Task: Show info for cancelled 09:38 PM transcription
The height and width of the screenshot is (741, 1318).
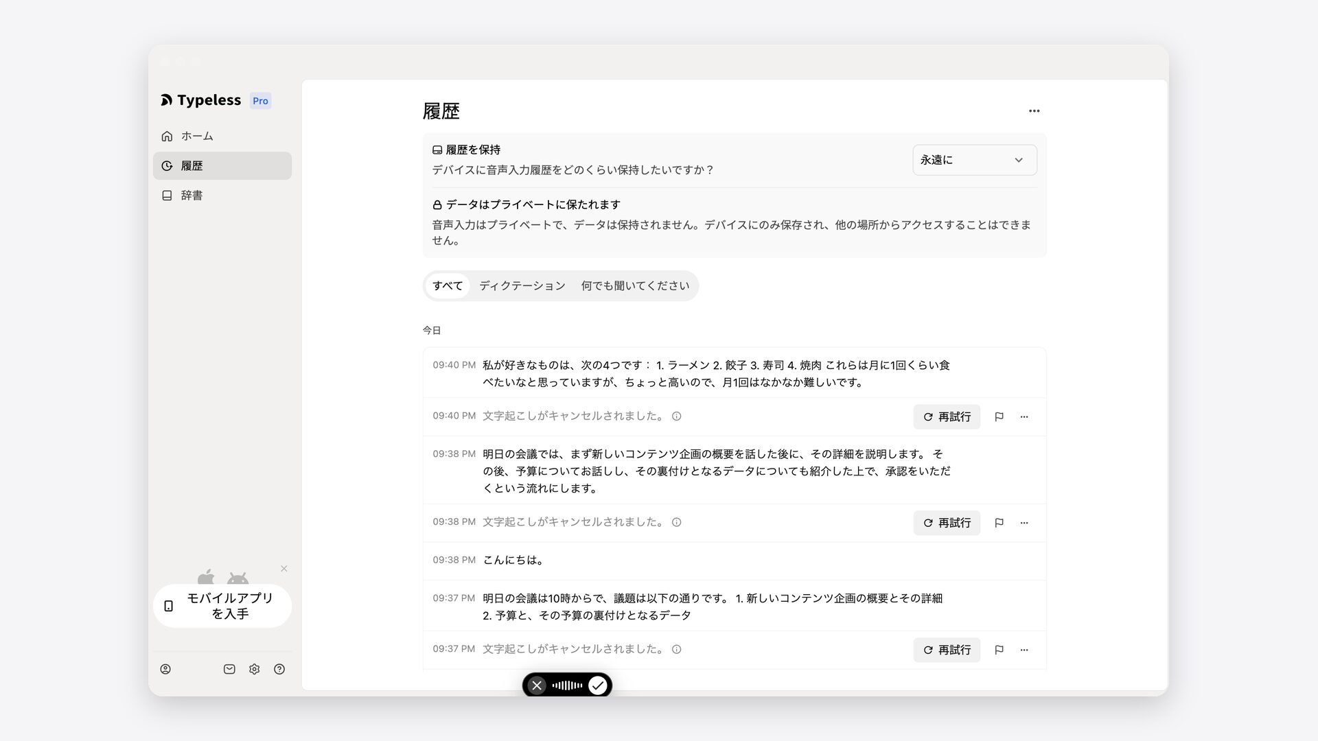Action: 676,522
